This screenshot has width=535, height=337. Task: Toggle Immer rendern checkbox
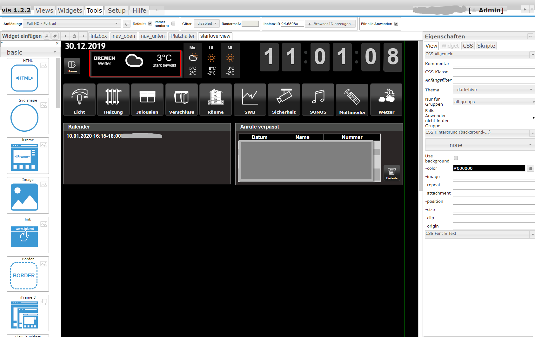(173, 23)
